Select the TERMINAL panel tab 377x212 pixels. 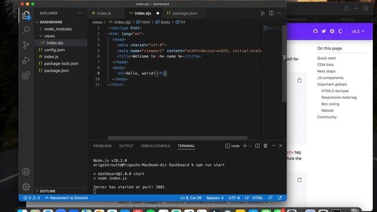[x=186, y=146]
